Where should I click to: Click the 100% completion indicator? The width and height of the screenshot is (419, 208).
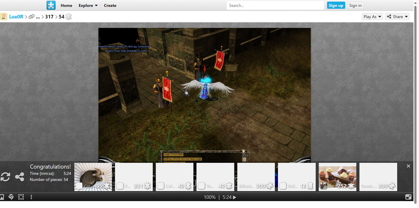209,197
